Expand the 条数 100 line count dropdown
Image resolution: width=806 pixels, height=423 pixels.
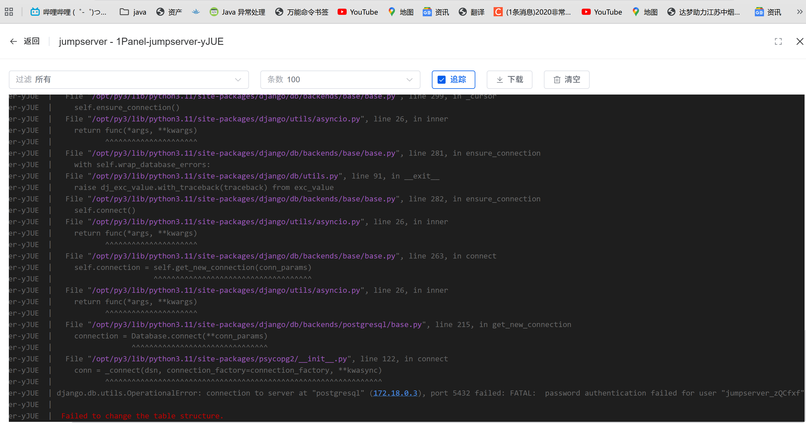point(340,80)
